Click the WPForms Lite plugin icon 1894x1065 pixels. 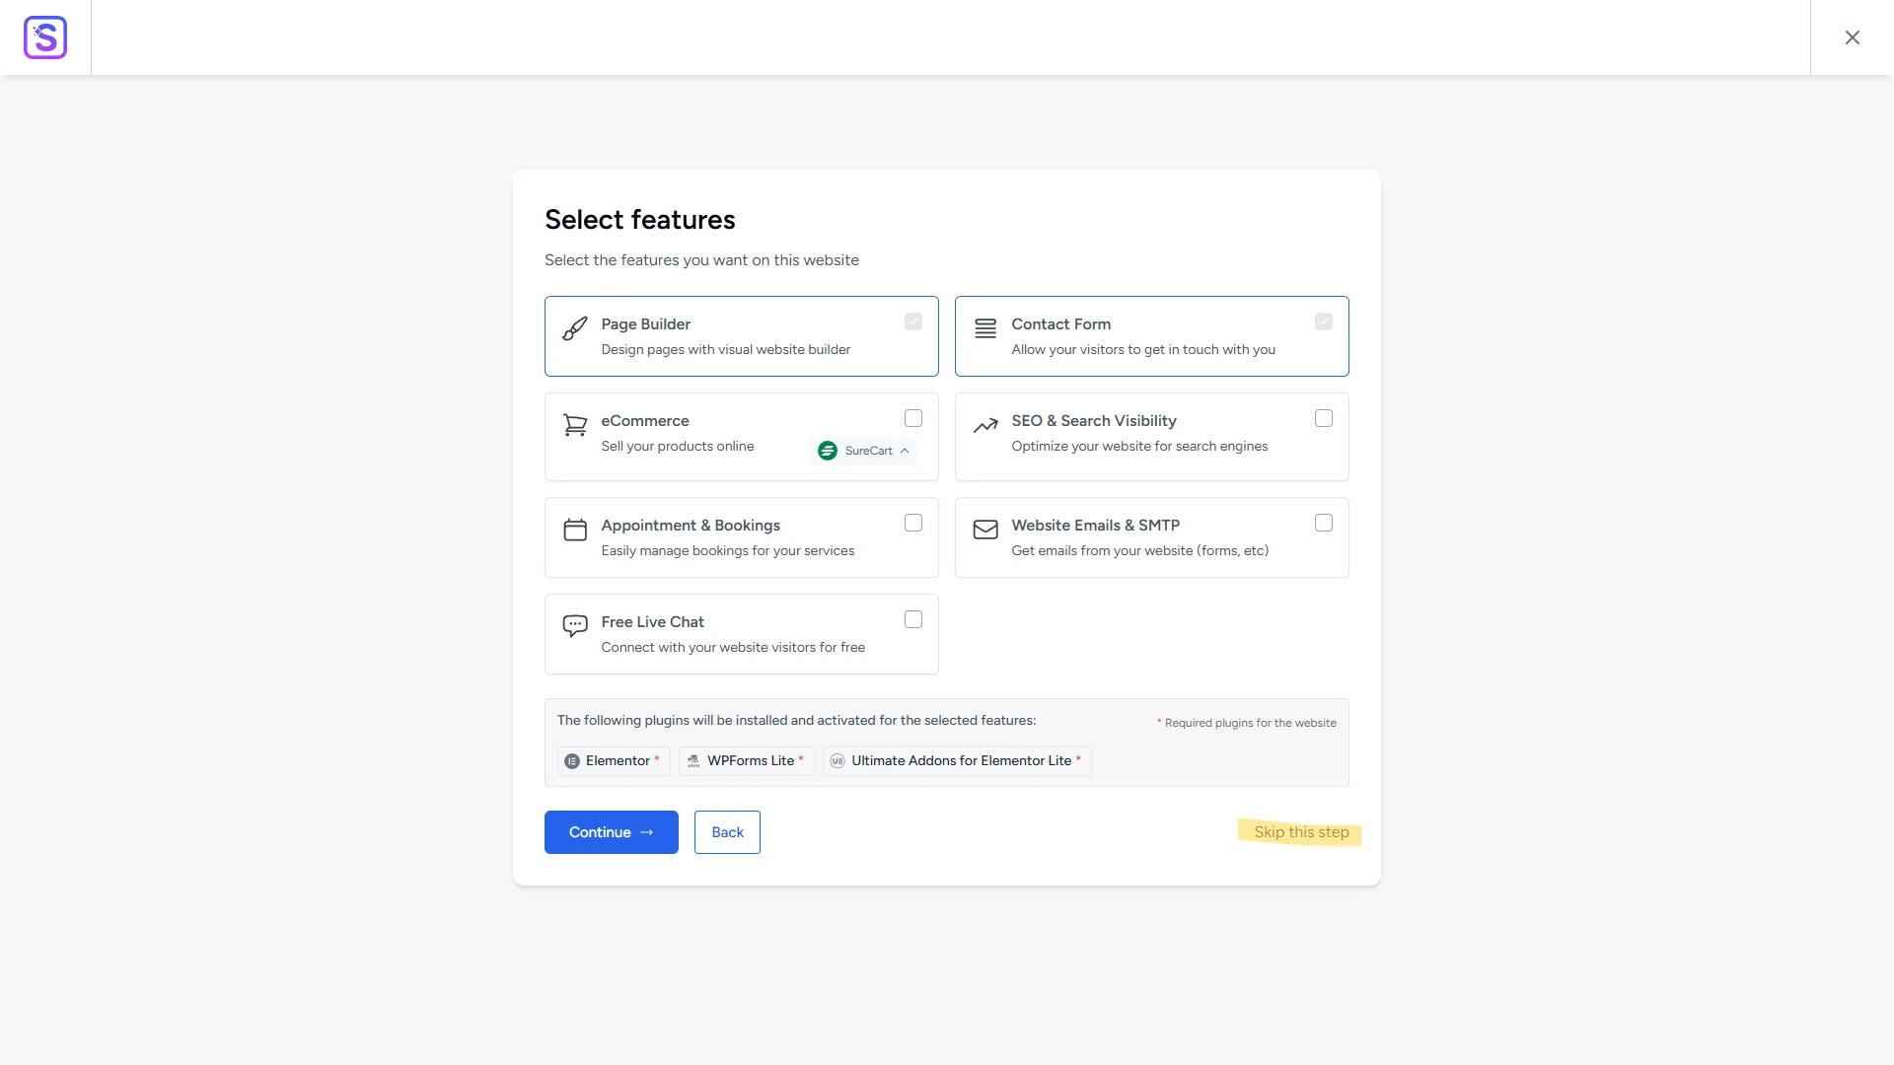click(693, 760)
